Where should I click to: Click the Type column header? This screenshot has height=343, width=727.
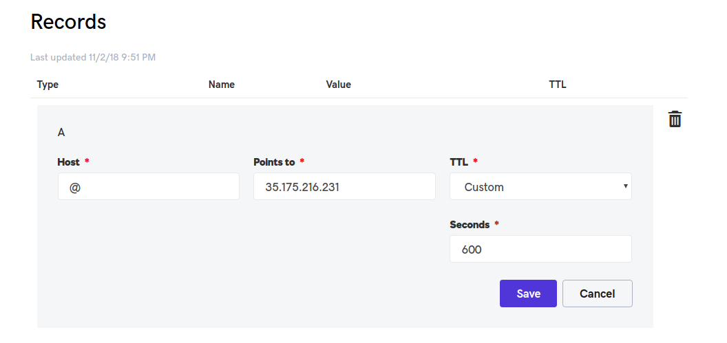pos(48,85)
